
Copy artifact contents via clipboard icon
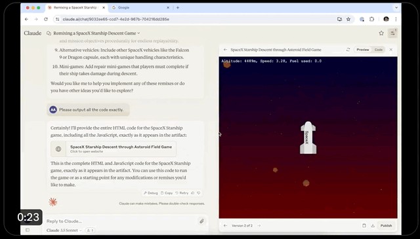coord(364,226)
